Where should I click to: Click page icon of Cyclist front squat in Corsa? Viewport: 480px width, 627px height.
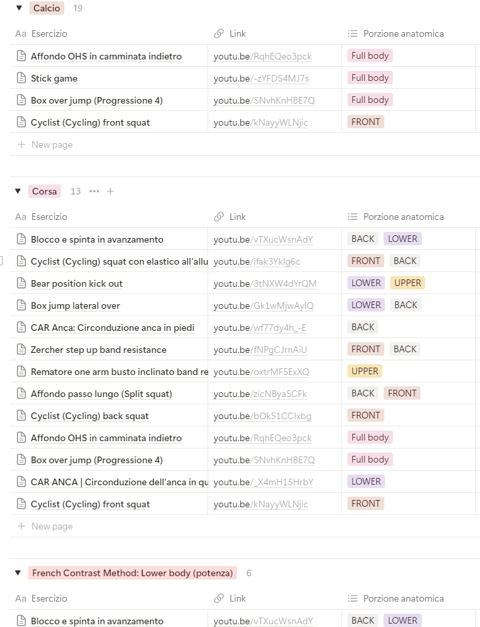point(21,503)
